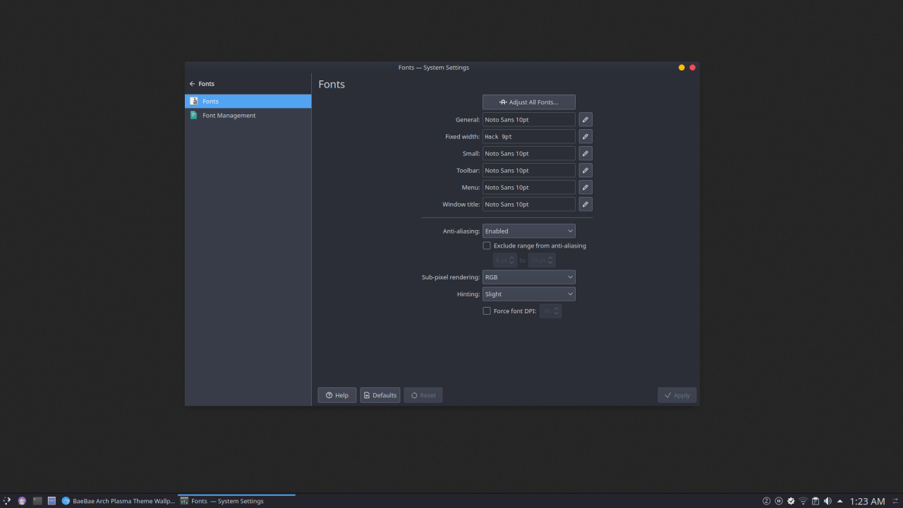Click pencil icon beside Small font
Image resolution: width=903 pixels, height=508 pixels.
click(586, 153)
